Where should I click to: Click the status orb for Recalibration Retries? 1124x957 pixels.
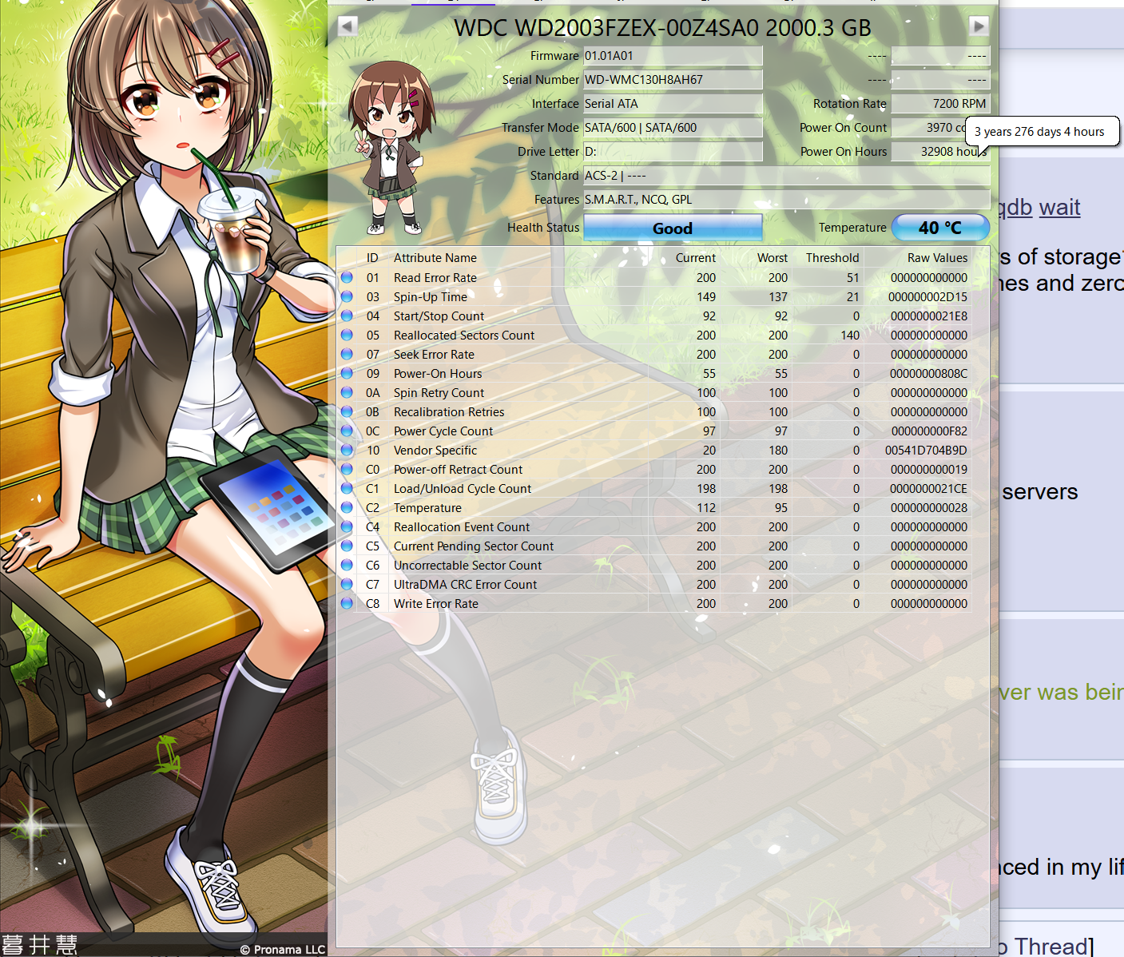(347, 411)
